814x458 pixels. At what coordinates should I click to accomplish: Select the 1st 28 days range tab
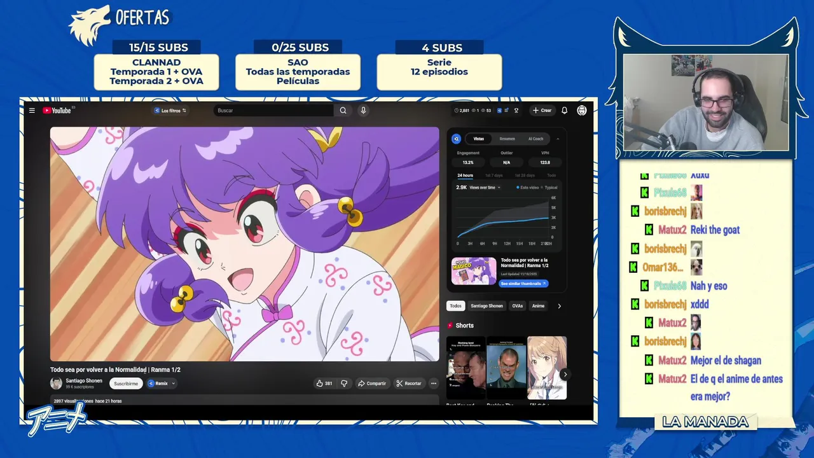[x=525, y=175]
